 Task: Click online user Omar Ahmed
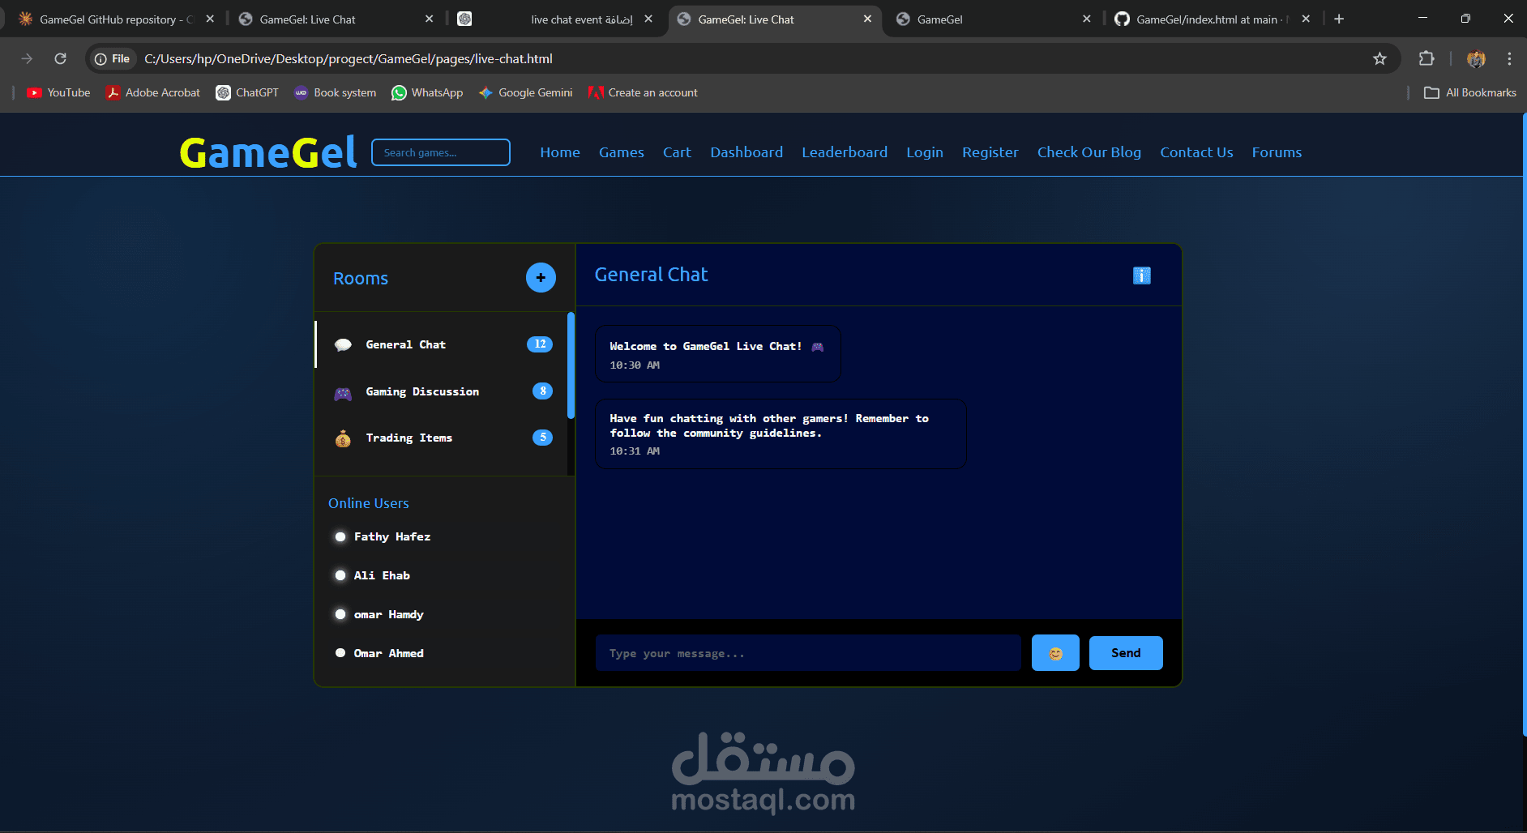pos(389,653)
